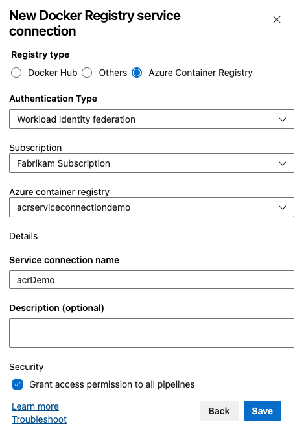This screenshot has width=304, height=433.
Task: Click the Grant access permission label text
Action: click(112, 384)
